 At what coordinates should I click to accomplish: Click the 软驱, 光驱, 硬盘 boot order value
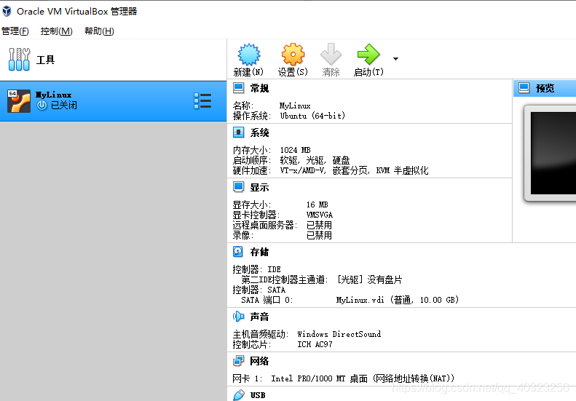[x=315, y=161]
